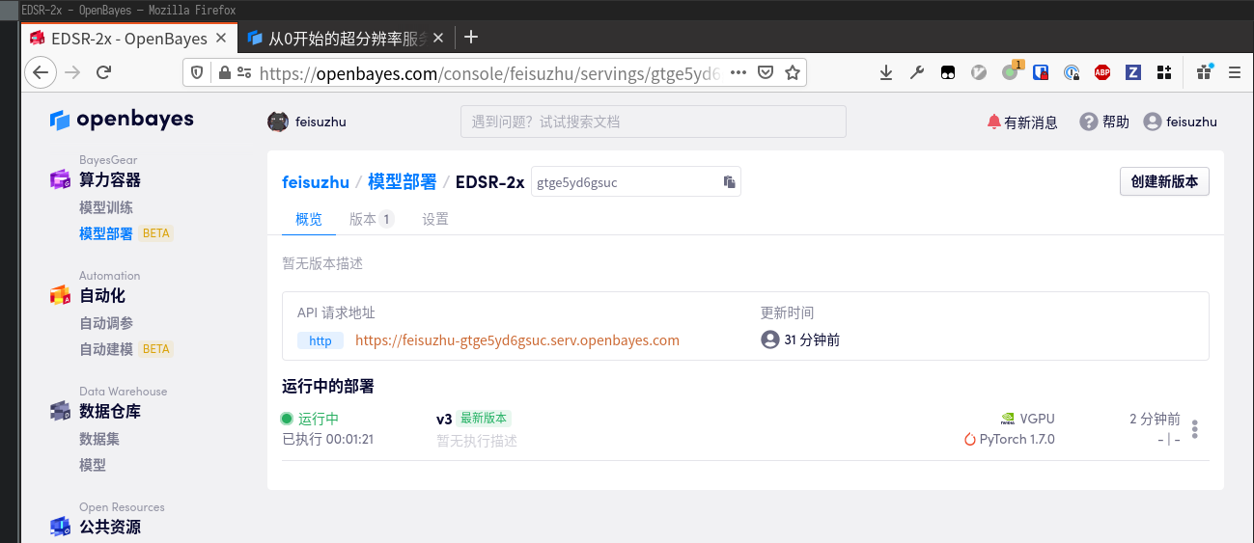Switch to the 设置 tab
The height and width of the screenshot is (543, 1254).
pyautogui.click(x=435, y=219)
